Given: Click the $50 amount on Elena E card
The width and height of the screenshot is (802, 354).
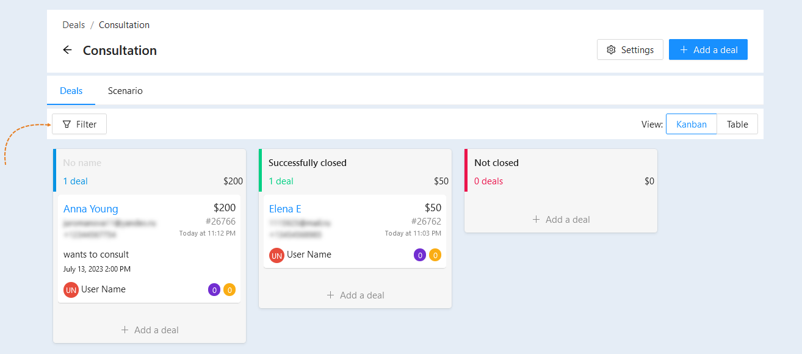Looking at the screenshot, I should pyautogui.click(x=433, y=208).
